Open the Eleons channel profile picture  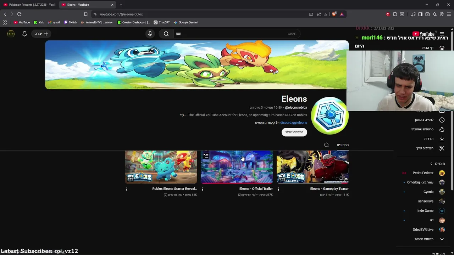coord(330,115)
